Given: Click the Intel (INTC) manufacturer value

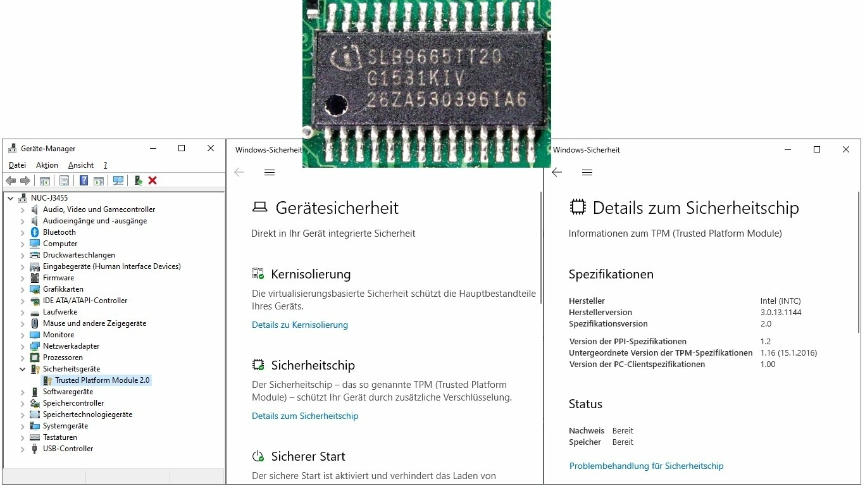Looking at the screenshot, I should tap(780, 301).
